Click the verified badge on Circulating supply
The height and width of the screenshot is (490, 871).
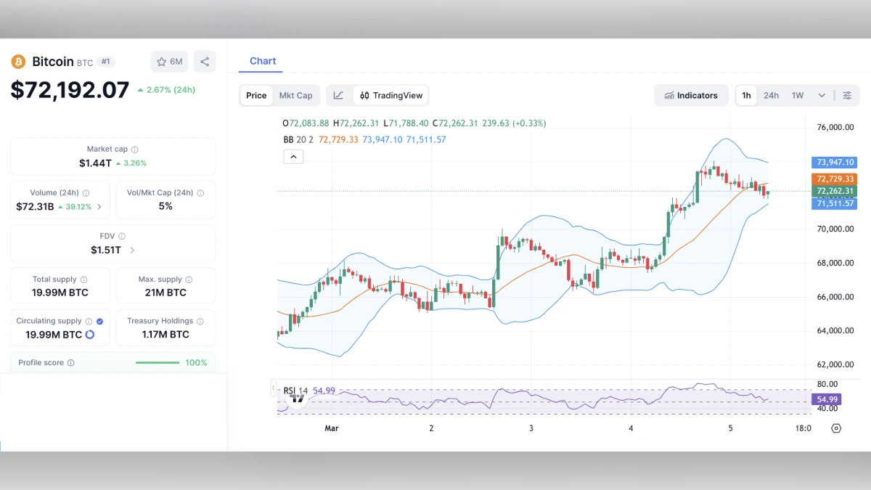[99, 320]
